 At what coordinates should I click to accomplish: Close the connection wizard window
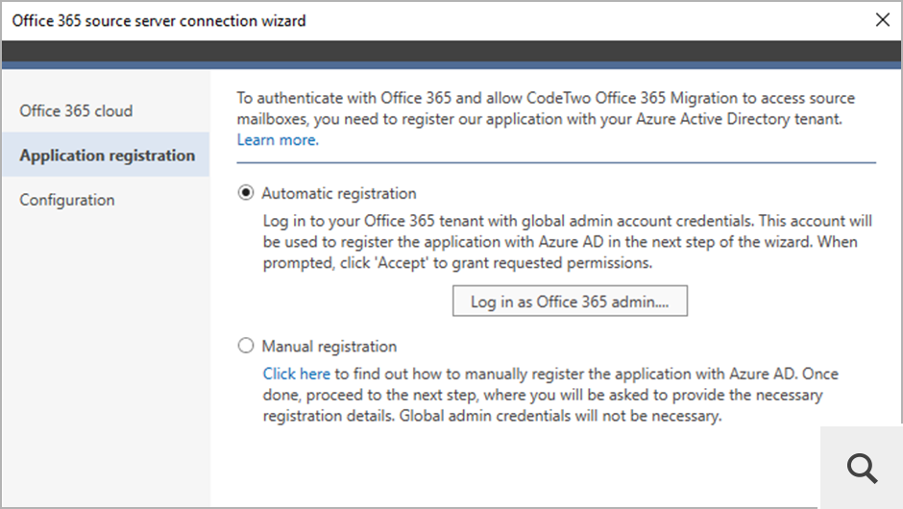coord(882,20)
